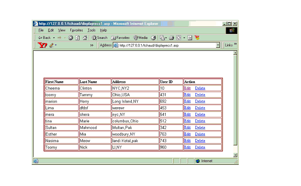Image resolution: width=301 pixels, height=186 pixels.
Task: Open the address bar dropdown
Action: tap(218, 45)
